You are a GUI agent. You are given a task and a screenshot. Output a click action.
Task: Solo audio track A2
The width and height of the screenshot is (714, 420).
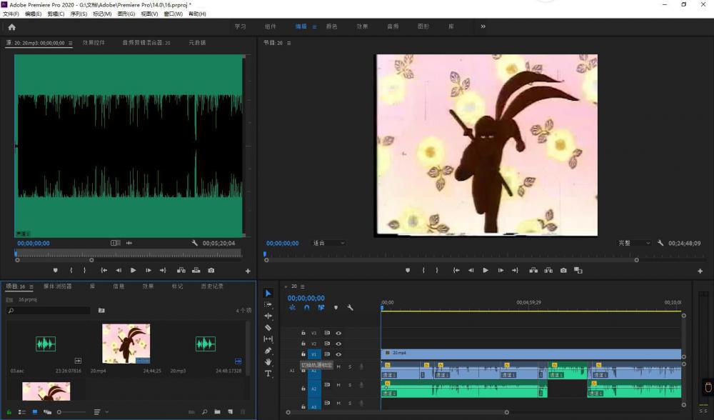[x=350, y=385]
